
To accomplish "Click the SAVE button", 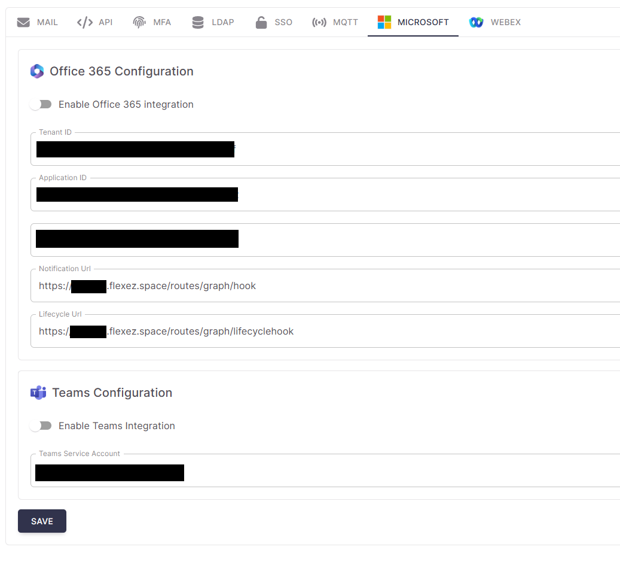I will (x=42, y=521).
